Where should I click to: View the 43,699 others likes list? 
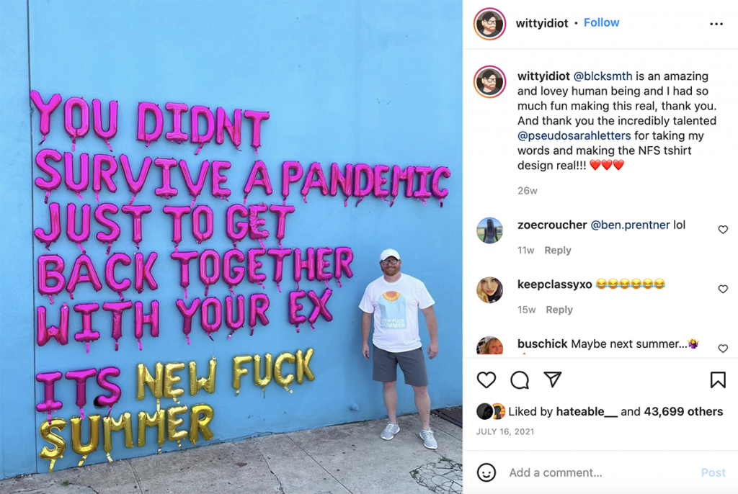(683, 412)
